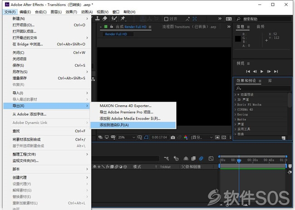Click the primary viewer monitor icon
295x210 pixels.
(x=107, y=137)
